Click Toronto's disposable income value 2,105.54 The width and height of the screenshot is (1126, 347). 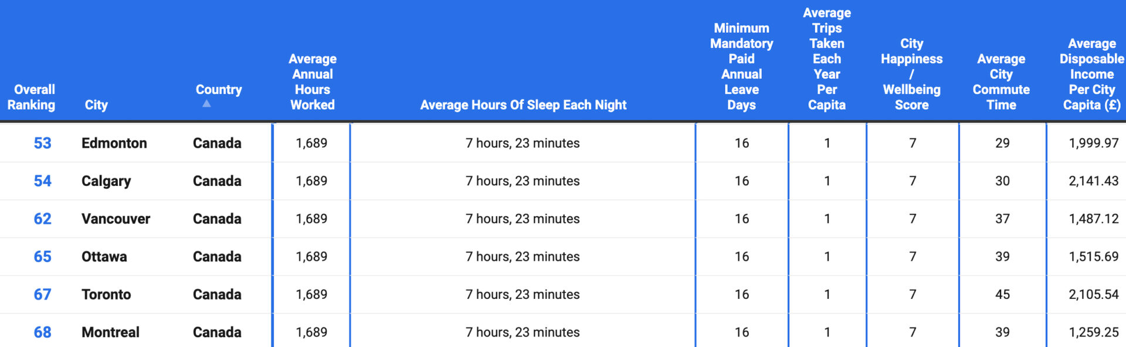click(1094, 294)
